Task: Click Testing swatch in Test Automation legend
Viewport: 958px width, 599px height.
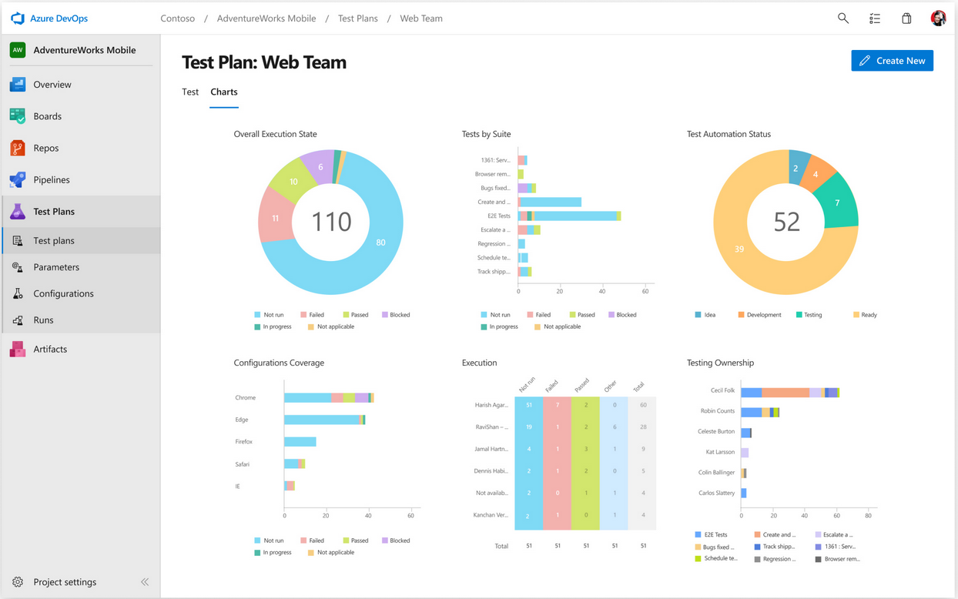Action: [799, 315]
